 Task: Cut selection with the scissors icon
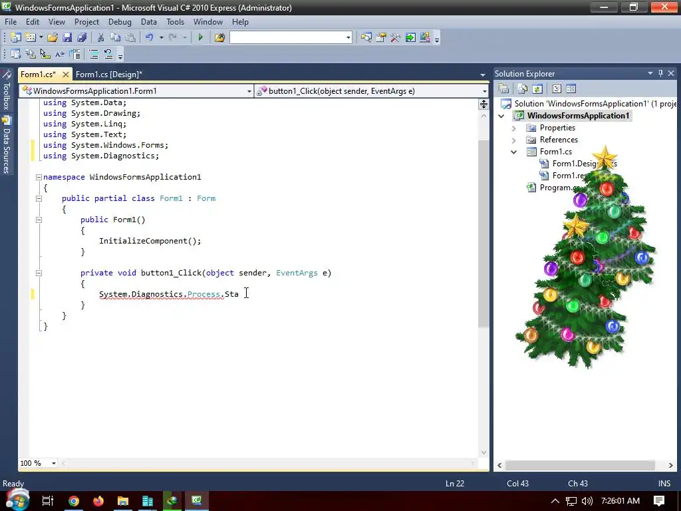coord(100,37)
